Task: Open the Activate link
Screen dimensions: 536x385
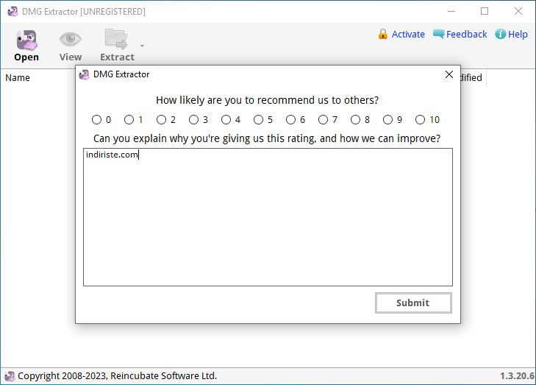Action: click(408, 34)
